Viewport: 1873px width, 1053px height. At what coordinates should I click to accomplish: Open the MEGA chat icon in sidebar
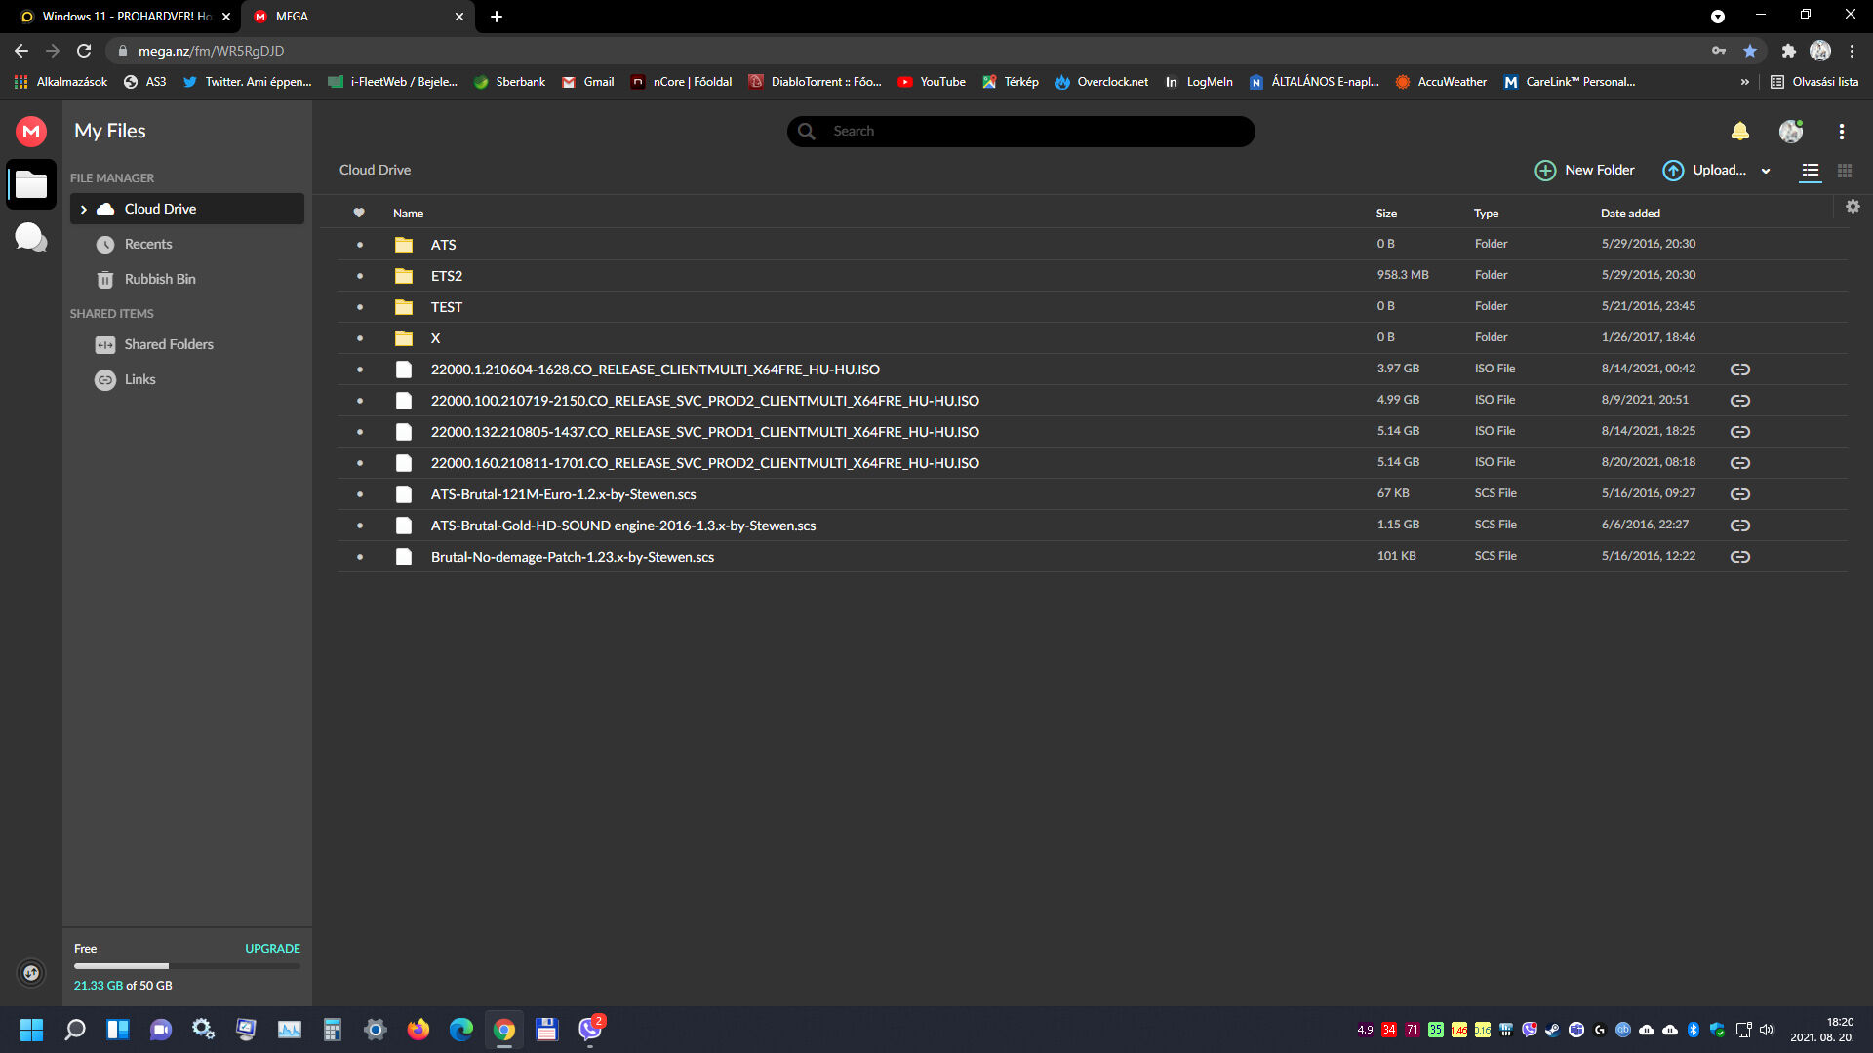point(31,237)
